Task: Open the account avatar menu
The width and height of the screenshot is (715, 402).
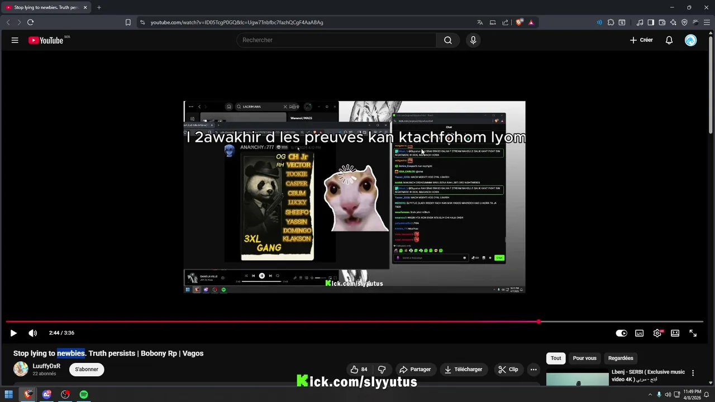Action: 691,40
